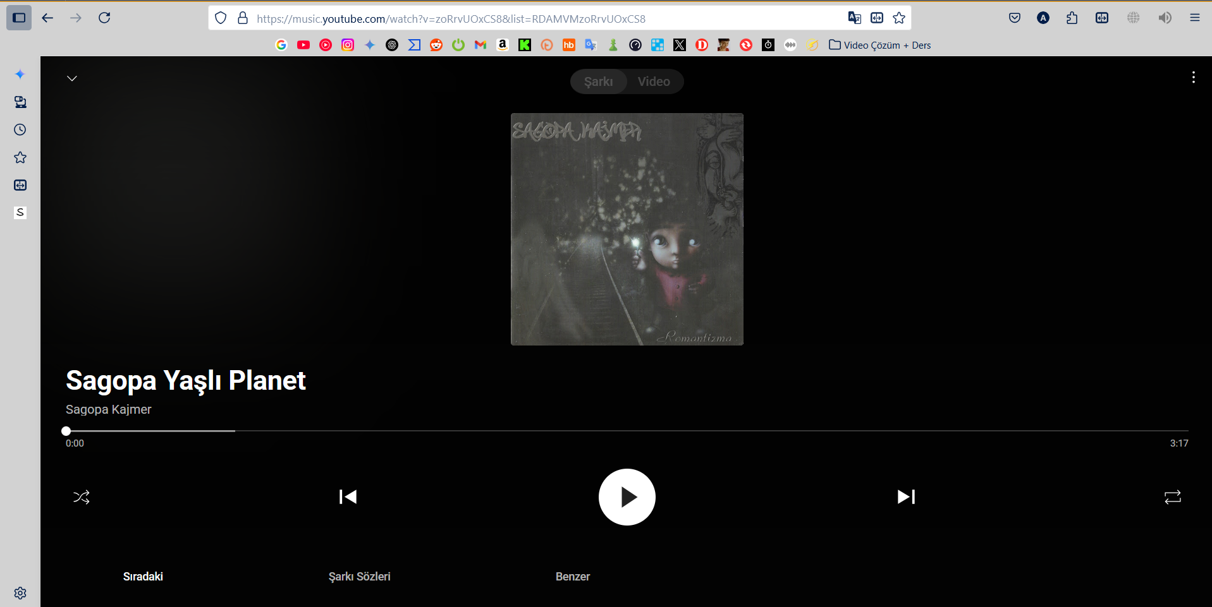The image size is (1212, 607).
Task: Skip to the previous track
Action: coord(348,497)
